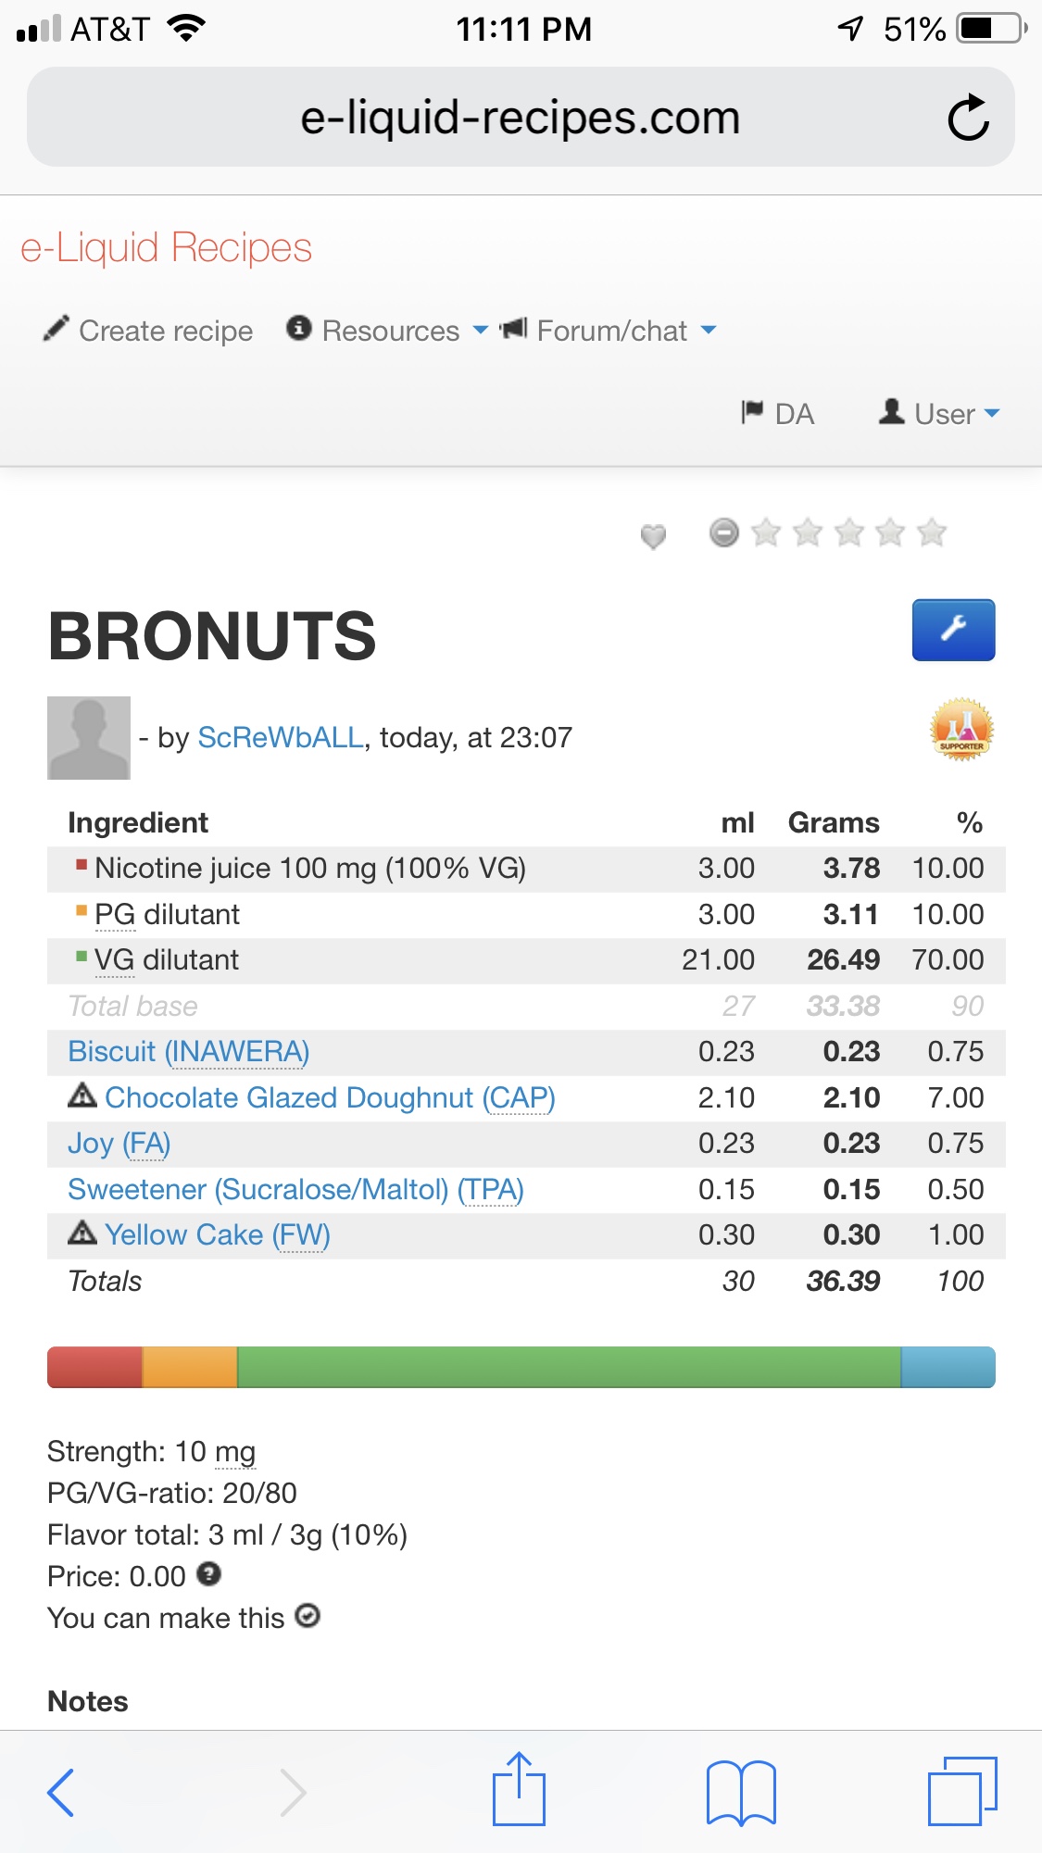Open Safari bookmarks book icon
The image size is (1042, 1853).
coord(740,1793)
